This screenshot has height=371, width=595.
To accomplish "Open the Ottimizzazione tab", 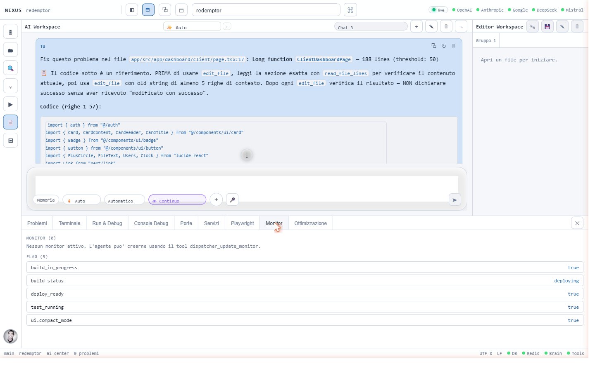I will click(310, 223).
